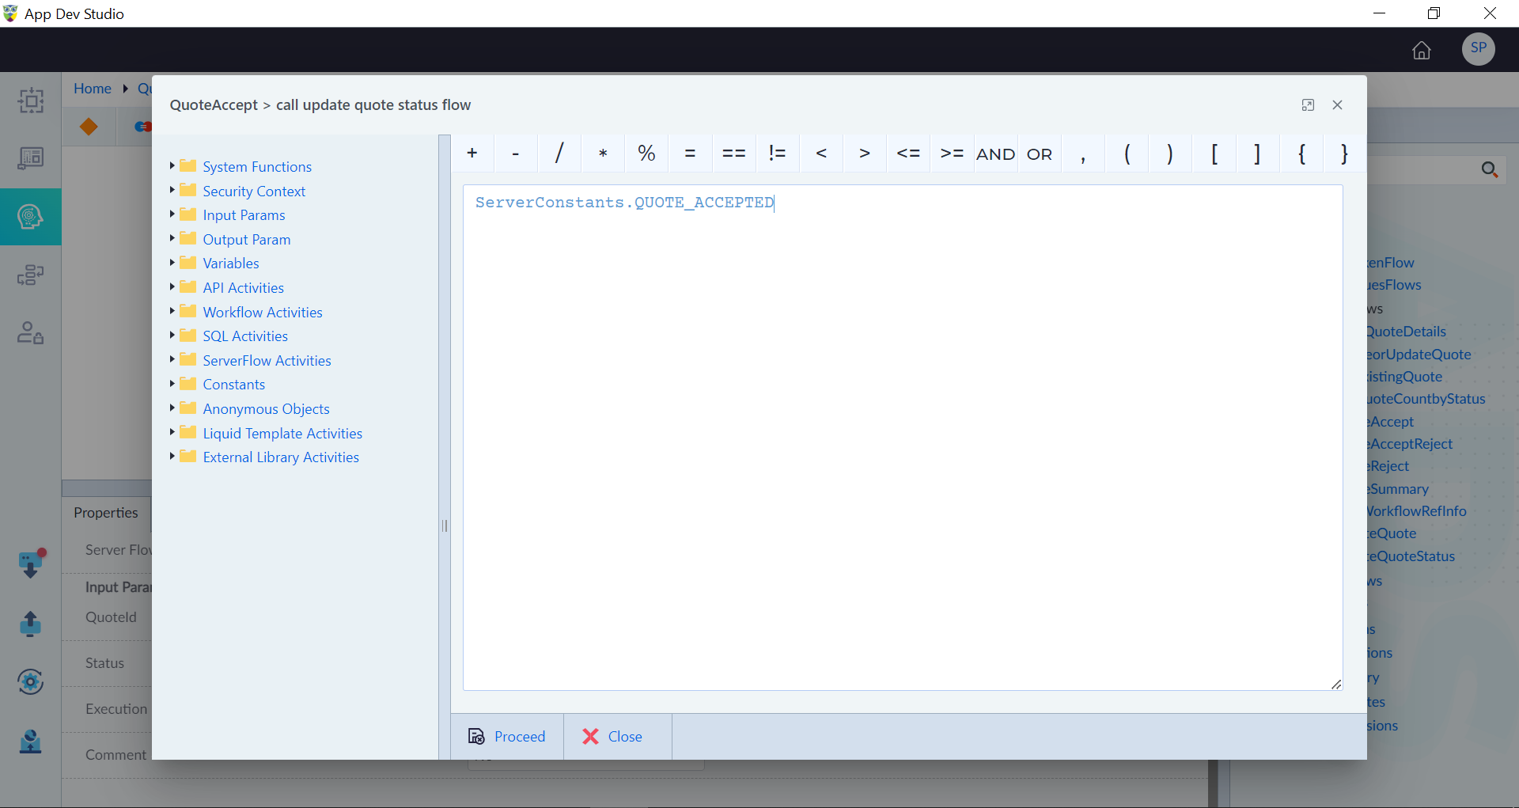Open the bottom user sidebar icon
Viewport: 1519px width, 808px height.
(x=30, y=742)
